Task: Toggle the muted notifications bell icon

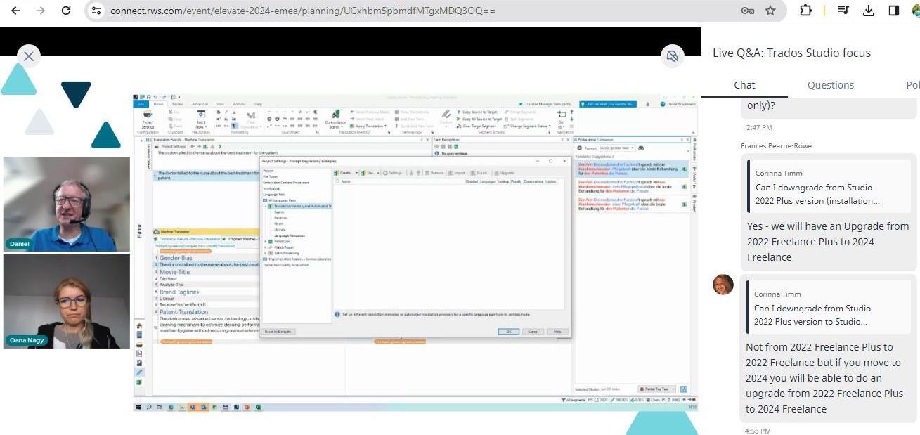Action: tap(673, 56)
